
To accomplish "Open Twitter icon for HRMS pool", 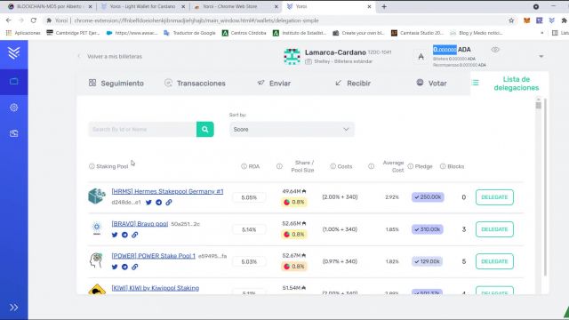I will tap(148, 203).
